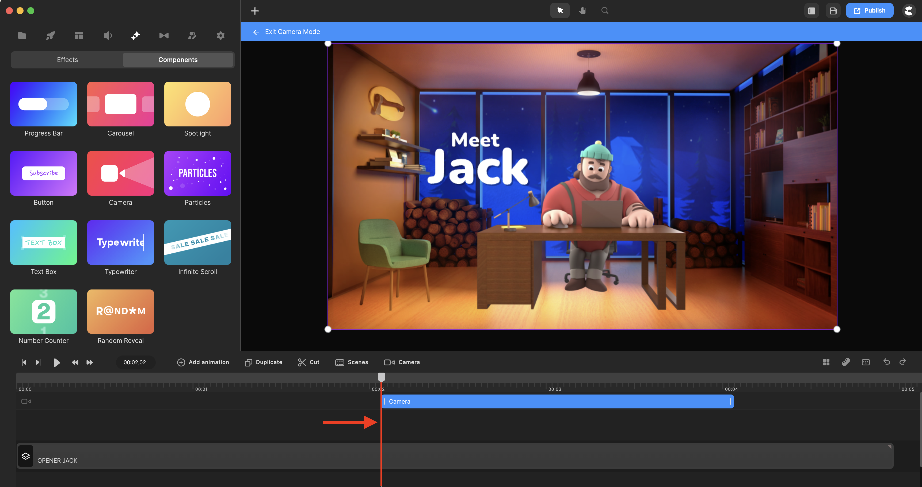The height and width of the screenshot is (487, 922).
Task: Click the rocket templates icon
Action: [x=51, y=35]
